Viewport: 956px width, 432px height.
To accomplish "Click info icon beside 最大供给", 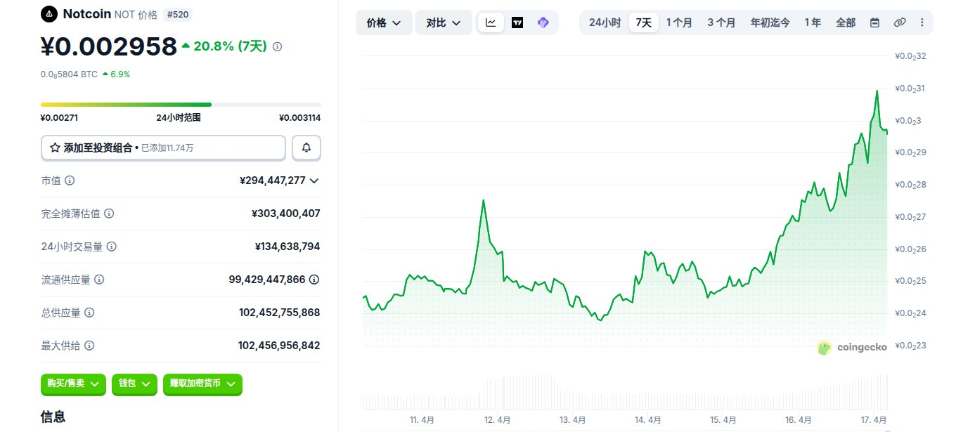I will coord(89,346).
